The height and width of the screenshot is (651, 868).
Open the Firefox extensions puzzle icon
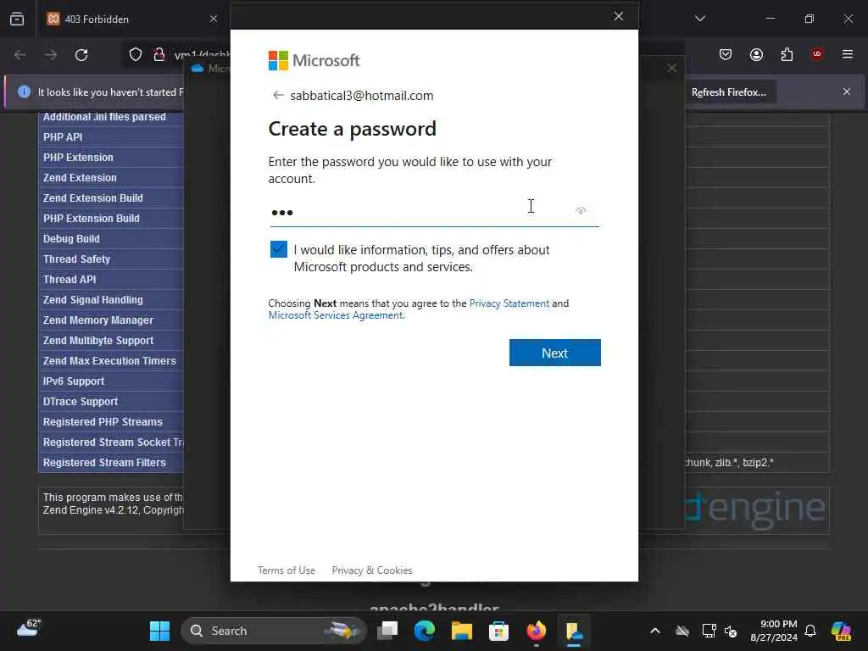pos(787,54)
